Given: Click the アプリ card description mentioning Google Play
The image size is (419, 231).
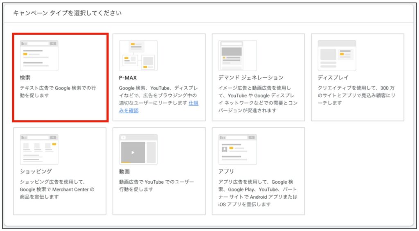Looking at the screenshot, I should pyautogui.click(x=258, y=193).
